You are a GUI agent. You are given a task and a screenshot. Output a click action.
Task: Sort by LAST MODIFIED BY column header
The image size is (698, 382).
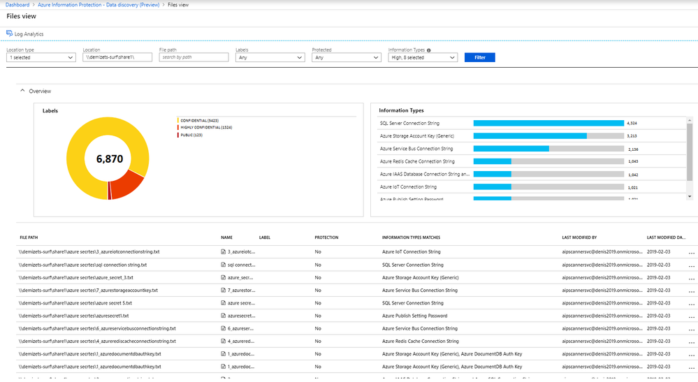(579, 237)
